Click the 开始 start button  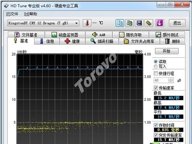(167, 51)
